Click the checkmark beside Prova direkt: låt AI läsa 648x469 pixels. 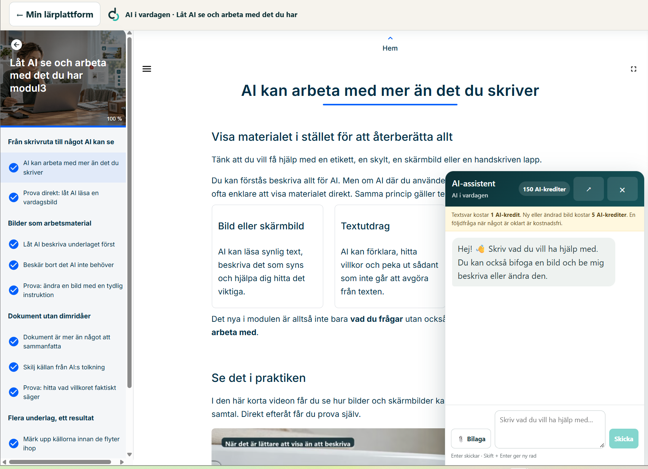click(14, 197)
